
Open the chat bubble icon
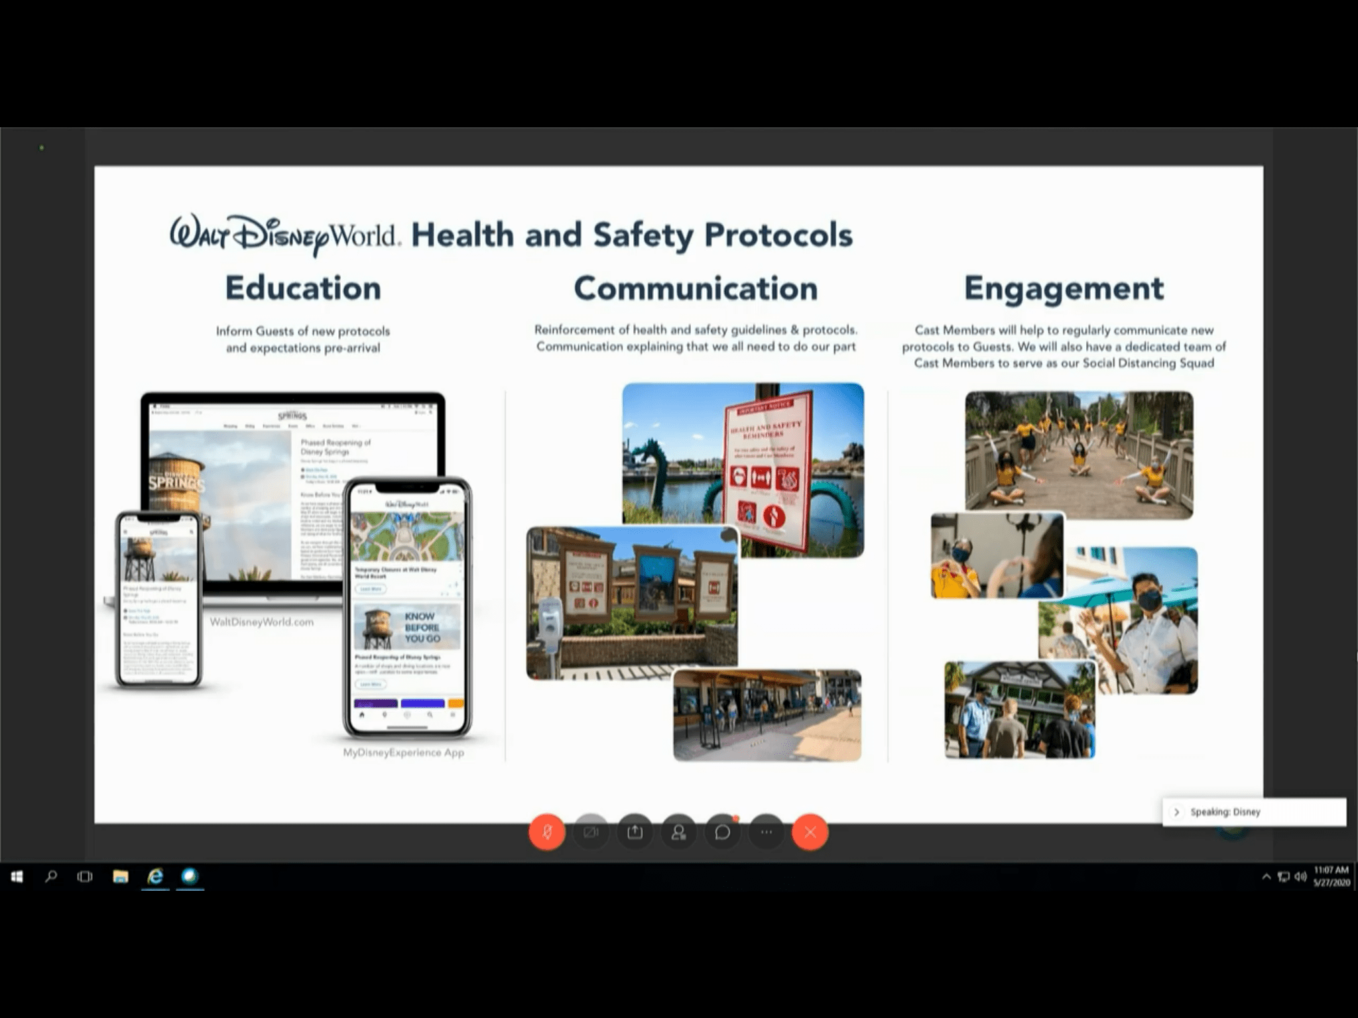722,832
